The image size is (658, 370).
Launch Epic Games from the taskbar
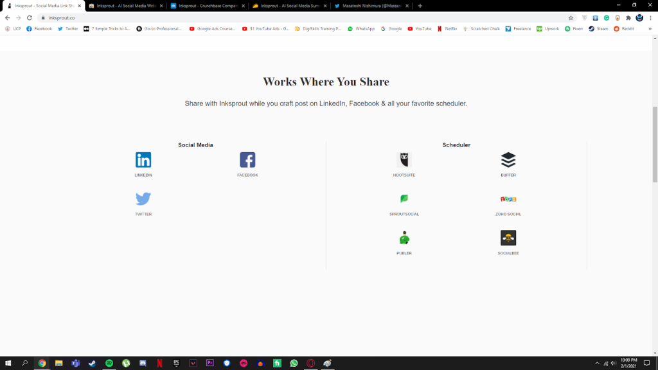176,364
